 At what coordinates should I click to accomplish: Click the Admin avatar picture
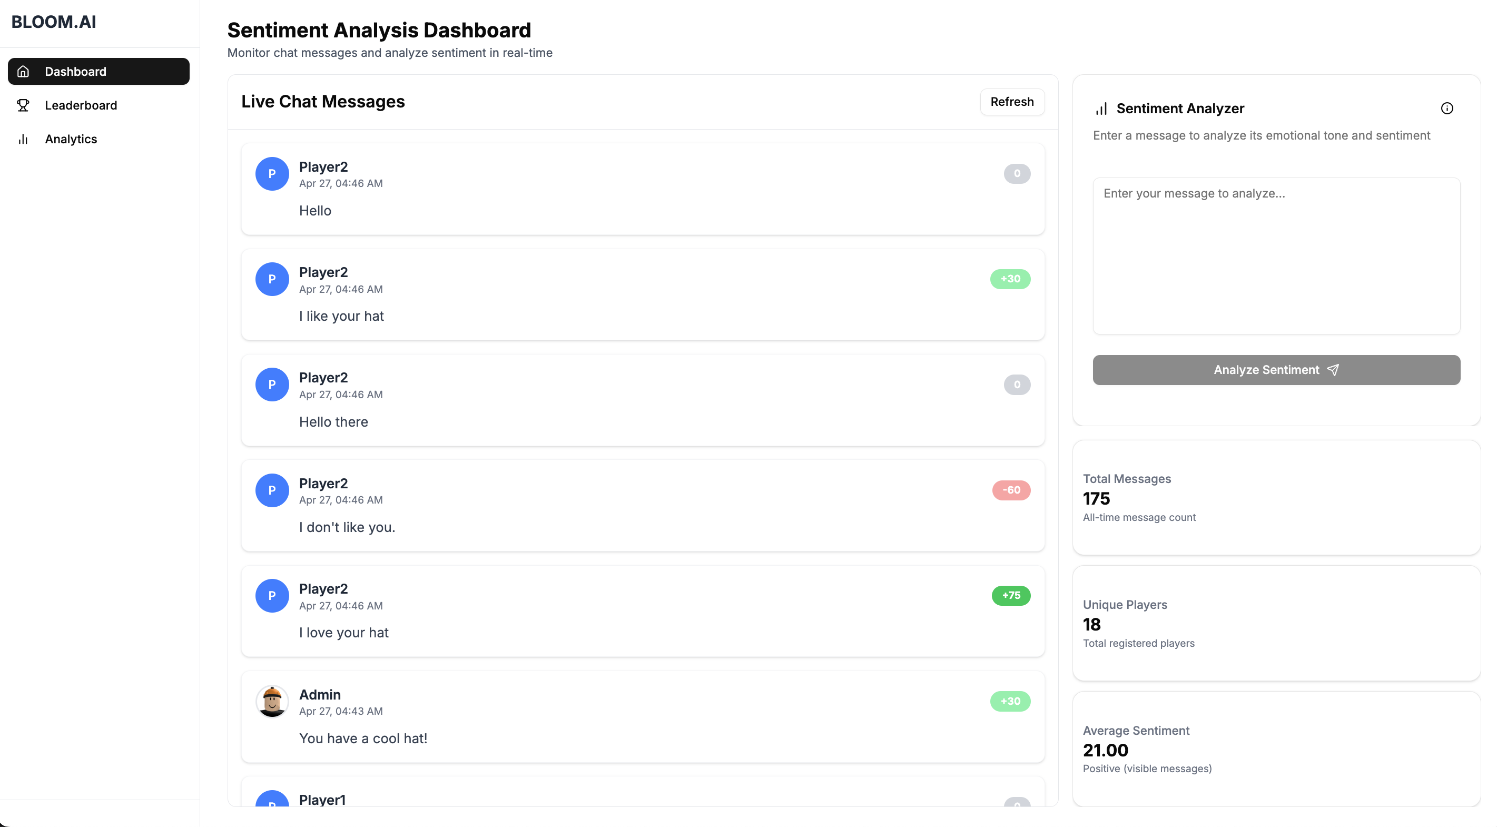(x=272, y=701)
